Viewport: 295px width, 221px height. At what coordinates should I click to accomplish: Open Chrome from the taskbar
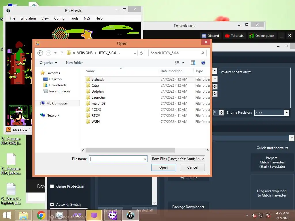(41, 215)
